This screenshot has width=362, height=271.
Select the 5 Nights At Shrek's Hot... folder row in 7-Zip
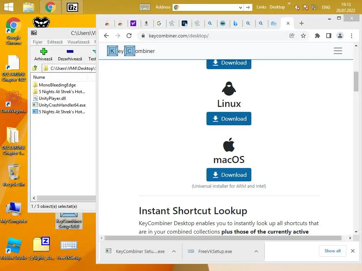62,91
